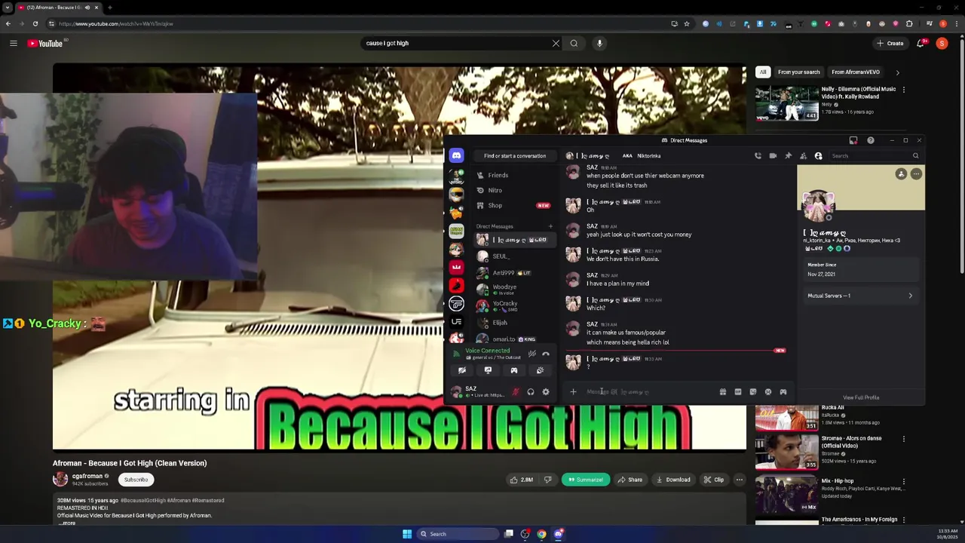This screenshot has height=543, width=965.
Task: Open Discord inbox icon in title bar
Action: pyautogui.click(x=853, y=140)
